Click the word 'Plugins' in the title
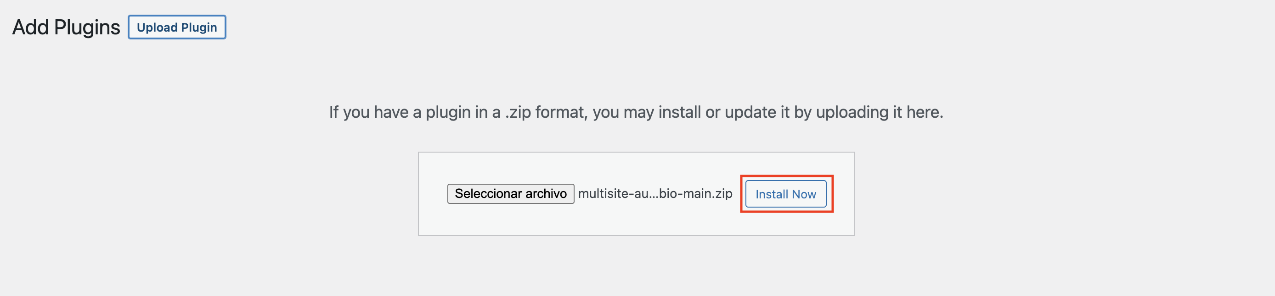 (x=87, y=27)
